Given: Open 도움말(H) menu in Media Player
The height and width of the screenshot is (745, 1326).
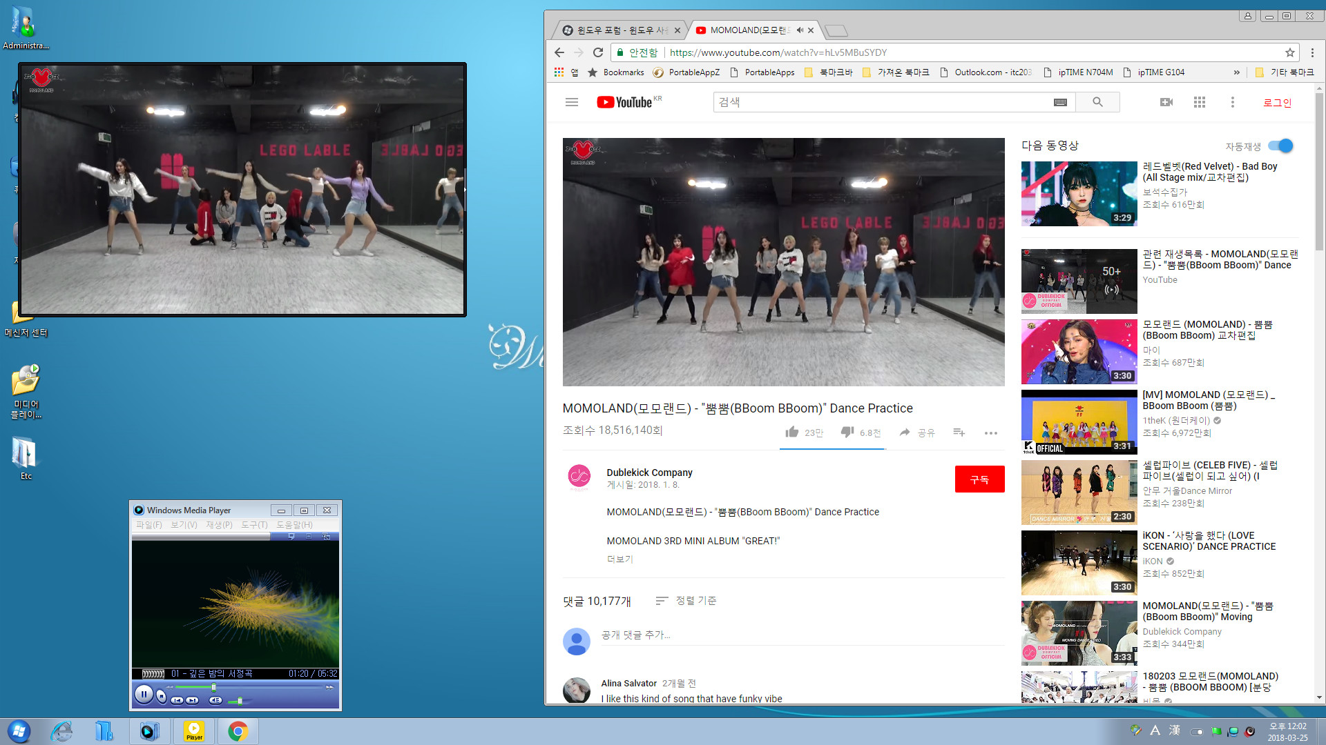Looking at the screenshot, I should [294, 525].
